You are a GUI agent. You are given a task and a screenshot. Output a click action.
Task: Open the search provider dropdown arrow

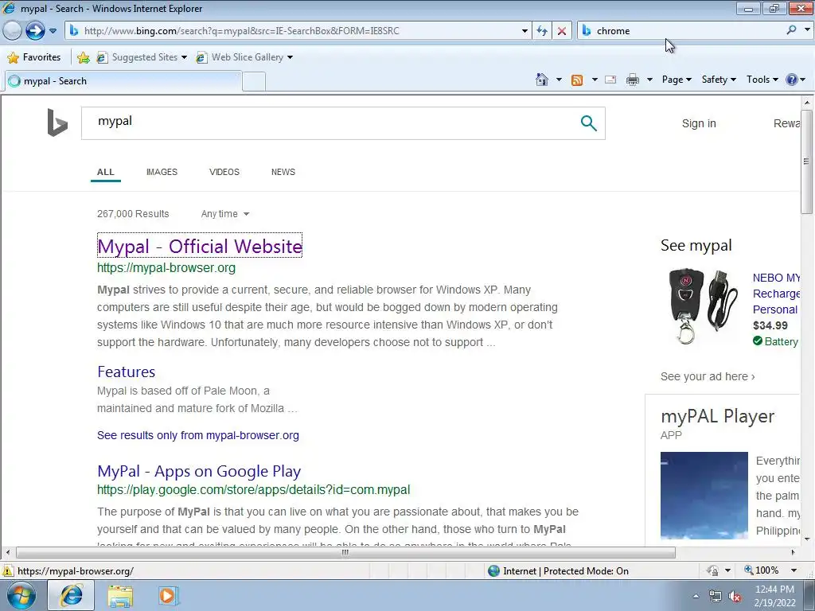(807, 30)
